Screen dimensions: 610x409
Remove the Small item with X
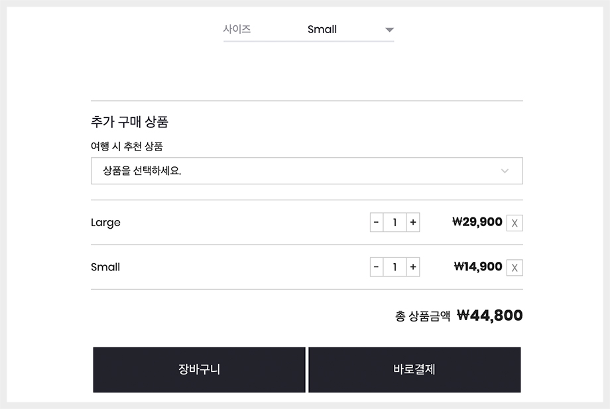click(515, 268)
